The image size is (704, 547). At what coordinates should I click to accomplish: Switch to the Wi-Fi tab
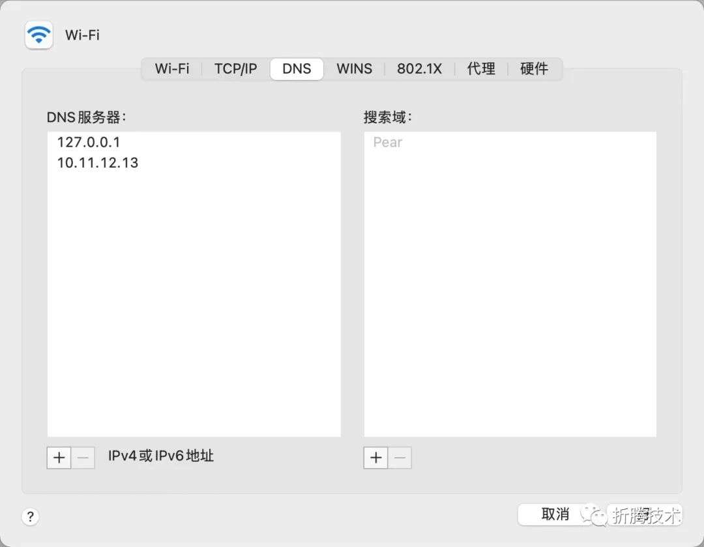[x=172, y=68]
